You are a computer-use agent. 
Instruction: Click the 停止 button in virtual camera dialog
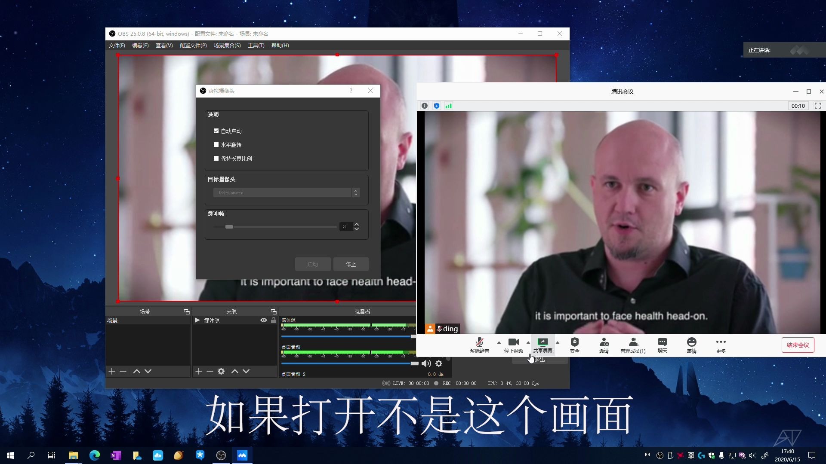(351, 264)
